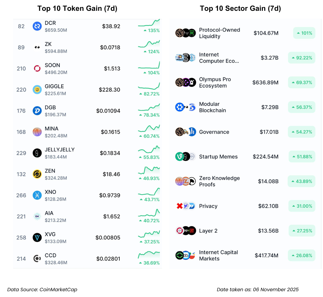Click the DCR token logo icon
The height and width of the screenshot is (297, 323).
(x=37, y=26)
